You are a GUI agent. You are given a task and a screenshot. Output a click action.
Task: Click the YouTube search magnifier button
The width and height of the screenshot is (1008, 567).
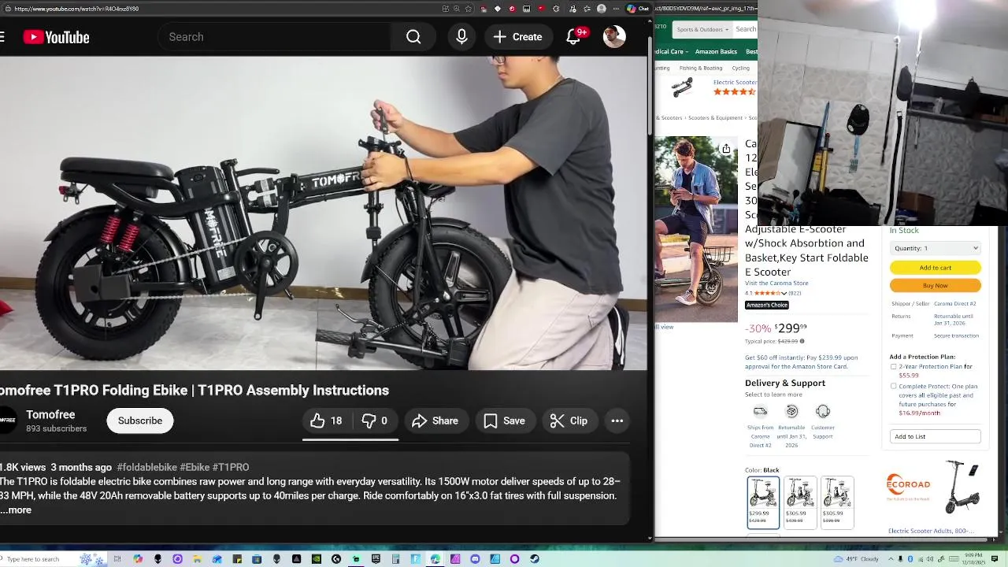[x=413, y=37]
